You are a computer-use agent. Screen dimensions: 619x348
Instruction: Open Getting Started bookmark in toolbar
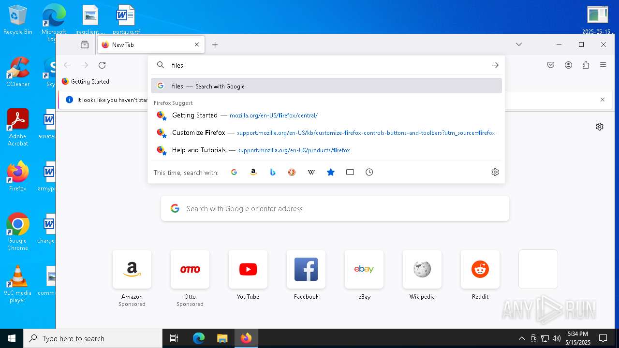pyautogui.click(x=86, y=81)
